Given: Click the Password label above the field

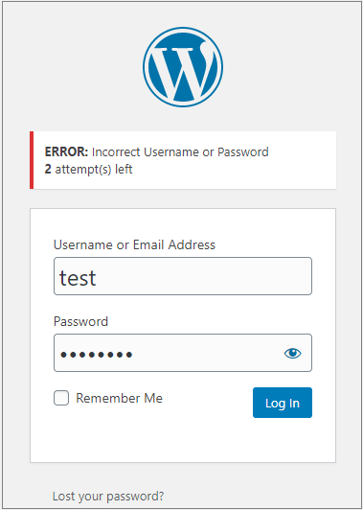Looking at the screenshot, I should point(80,322).
